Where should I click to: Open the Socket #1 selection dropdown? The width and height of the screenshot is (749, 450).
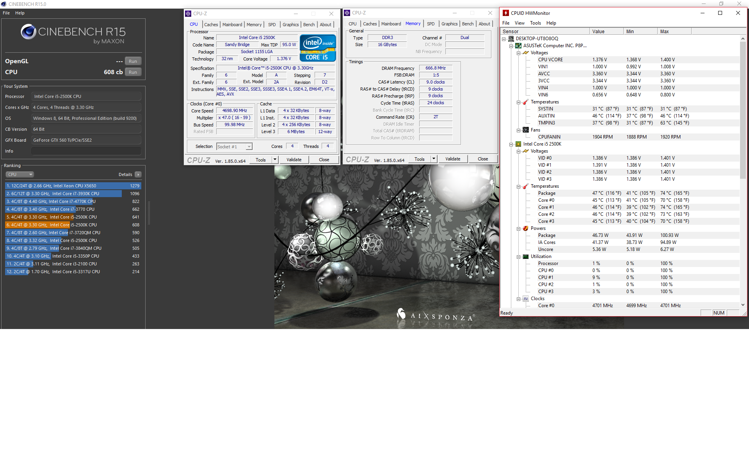pyautogui.click(x=235, y=147)
